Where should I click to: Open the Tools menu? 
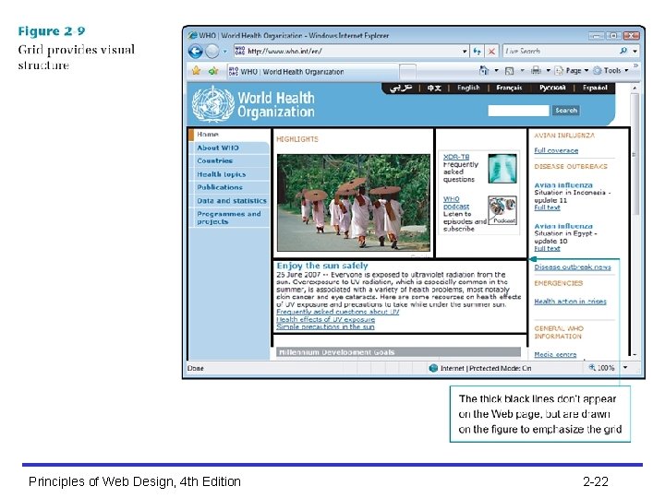point(611,71)
